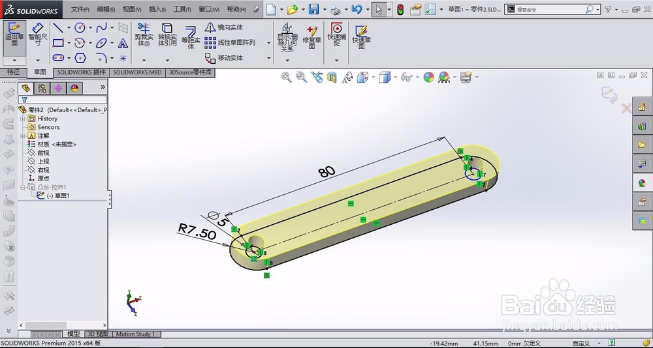Screen dimensions: 653x348
Task: Click the Rebuild traffic light icon
Action: coord(400,9)
